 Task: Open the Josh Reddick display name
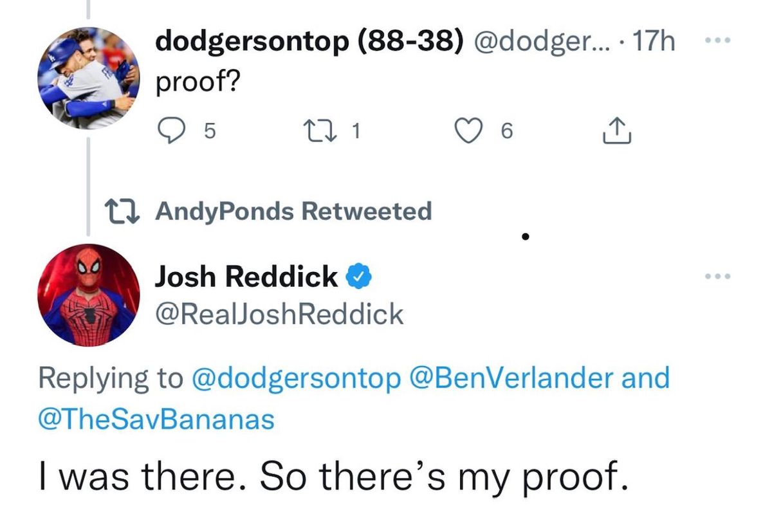click(246, 277)
